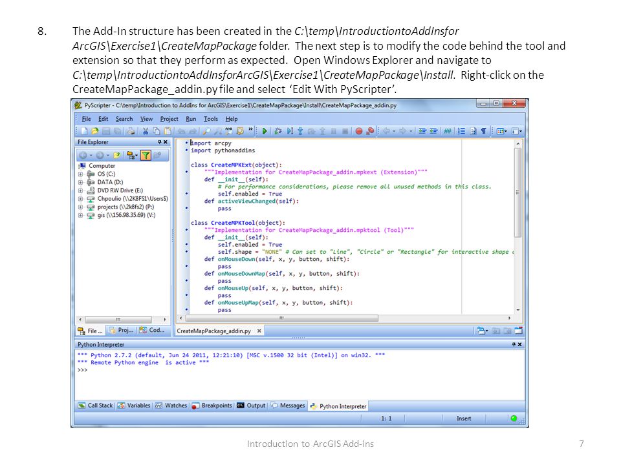This screenshot has height=465, width=621.
Task: Click the Clear All Breakpoints icon
Action: (370, 131)
